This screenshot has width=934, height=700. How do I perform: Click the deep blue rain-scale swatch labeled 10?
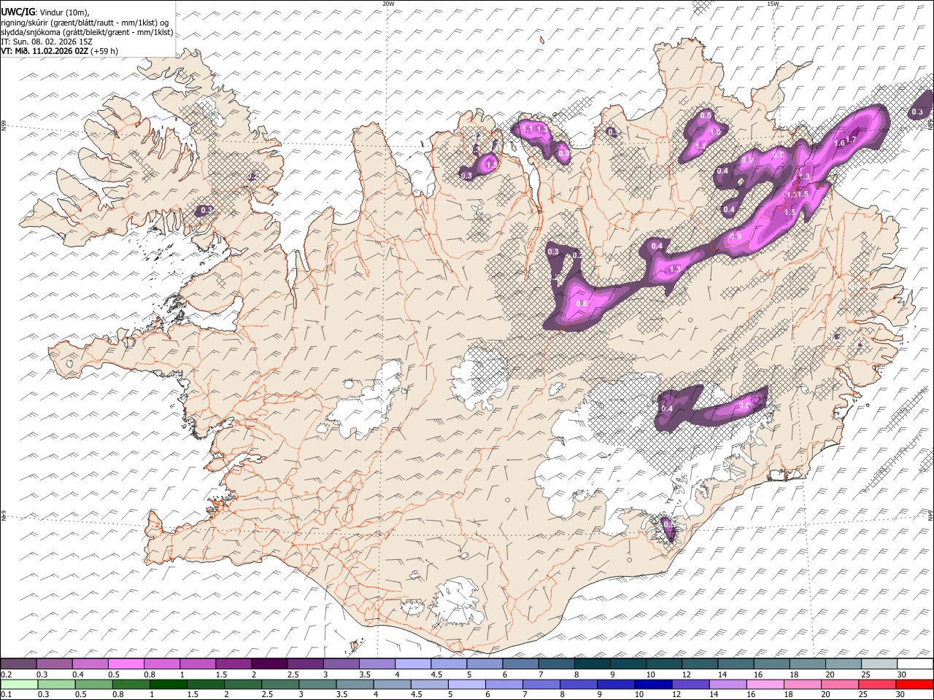click(653, 684)
